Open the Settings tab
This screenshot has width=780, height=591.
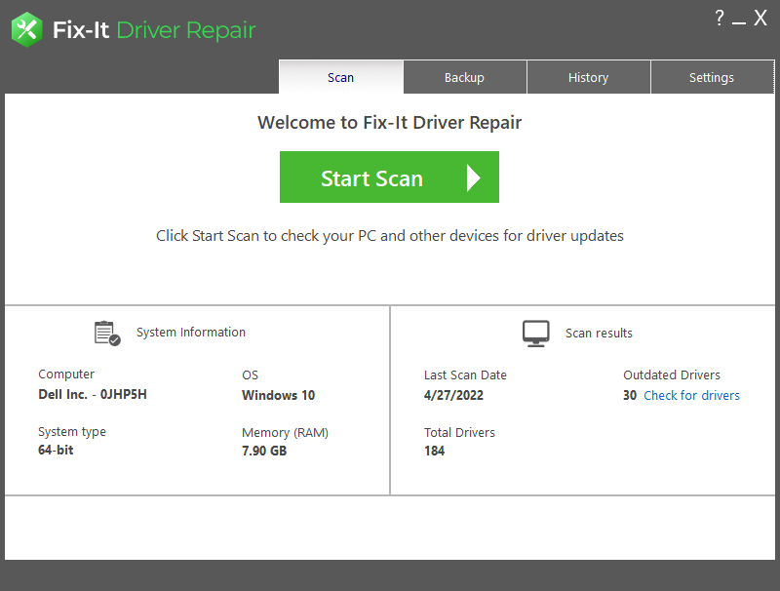712,77
